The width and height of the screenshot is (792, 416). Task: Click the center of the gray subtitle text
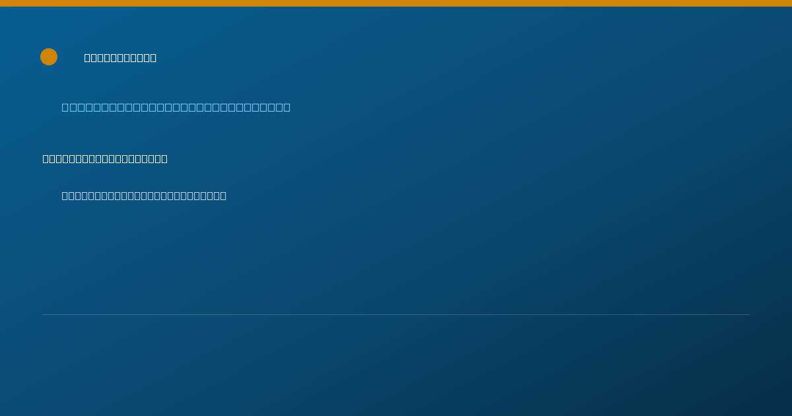pyautogui.click(x=144, y=195)
